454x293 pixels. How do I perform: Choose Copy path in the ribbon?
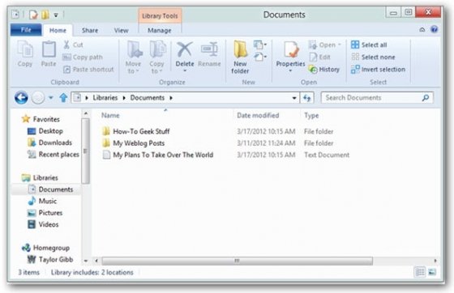pyautogui.click(x=83, y=57)
